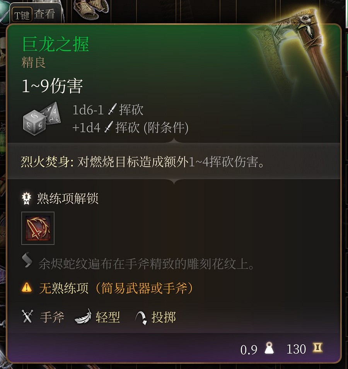Click the 1d6-1 挥砍 damage line
348x369 pixels.
[x=108, y=110]
